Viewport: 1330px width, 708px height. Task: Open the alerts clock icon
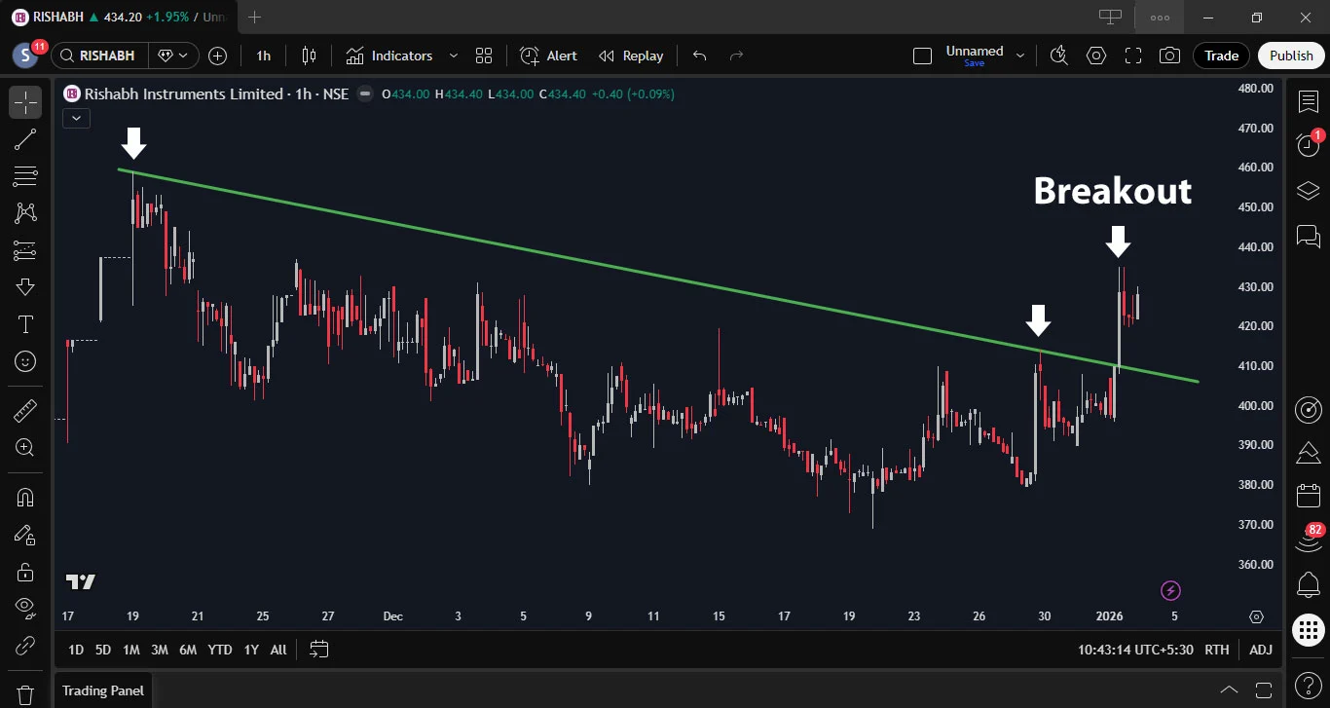pyautogui.click(x=1309, y=145)
